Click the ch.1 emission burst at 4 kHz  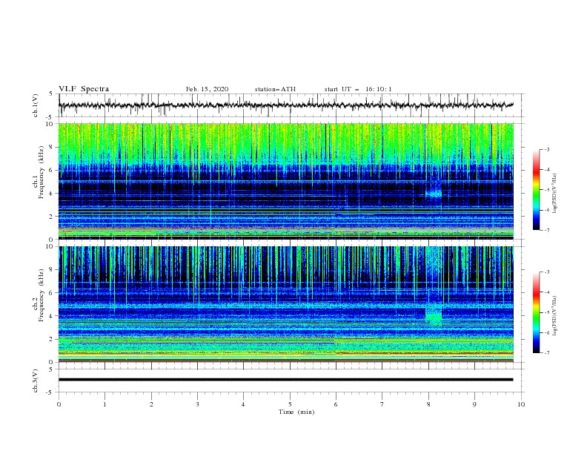pyautogui.click(x=434, y=192)
